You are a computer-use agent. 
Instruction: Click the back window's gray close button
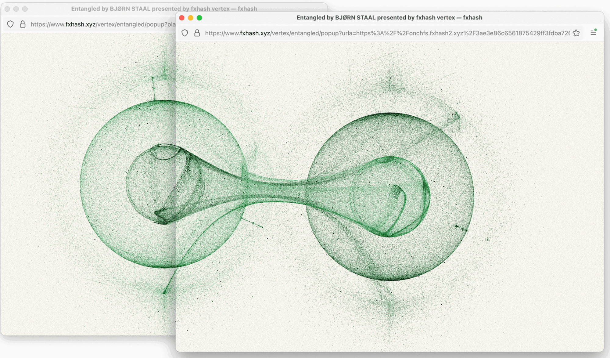(x=7, y=9)
